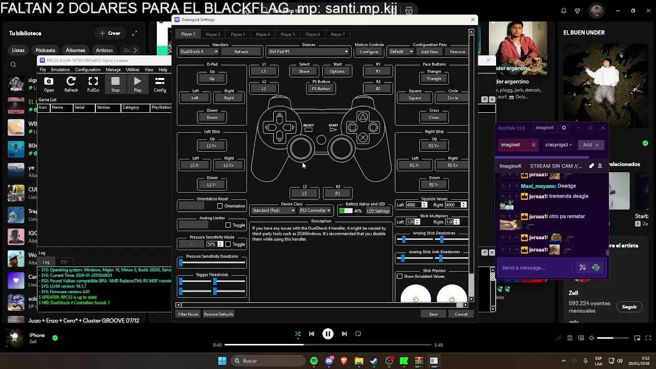Check Show Emulated Values box
Image resolution: width=656 pixels, height=369 pixels.
coord(400,276)
